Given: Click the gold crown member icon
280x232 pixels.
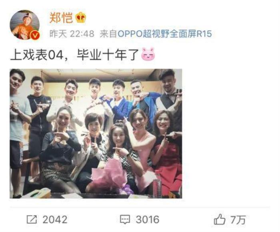Looking at the screenshot, I should (81, 18).
